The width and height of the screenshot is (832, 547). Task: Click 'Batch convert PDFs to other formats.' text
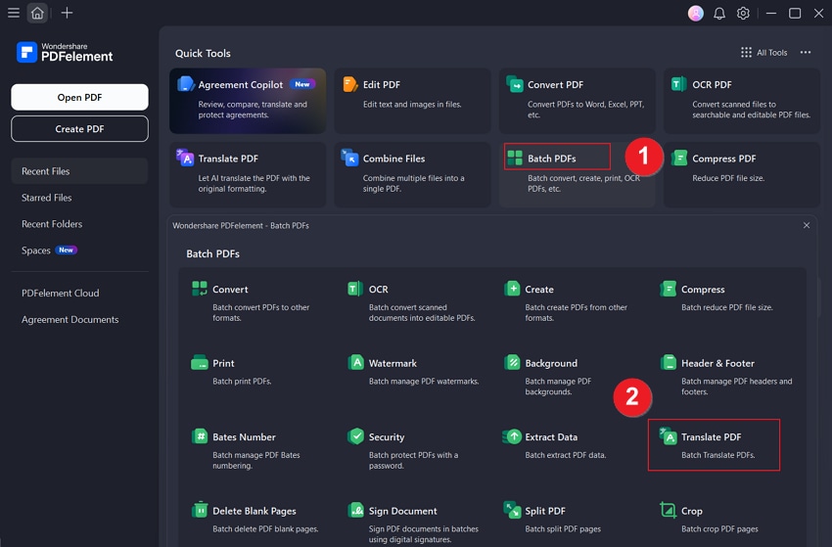260,312
